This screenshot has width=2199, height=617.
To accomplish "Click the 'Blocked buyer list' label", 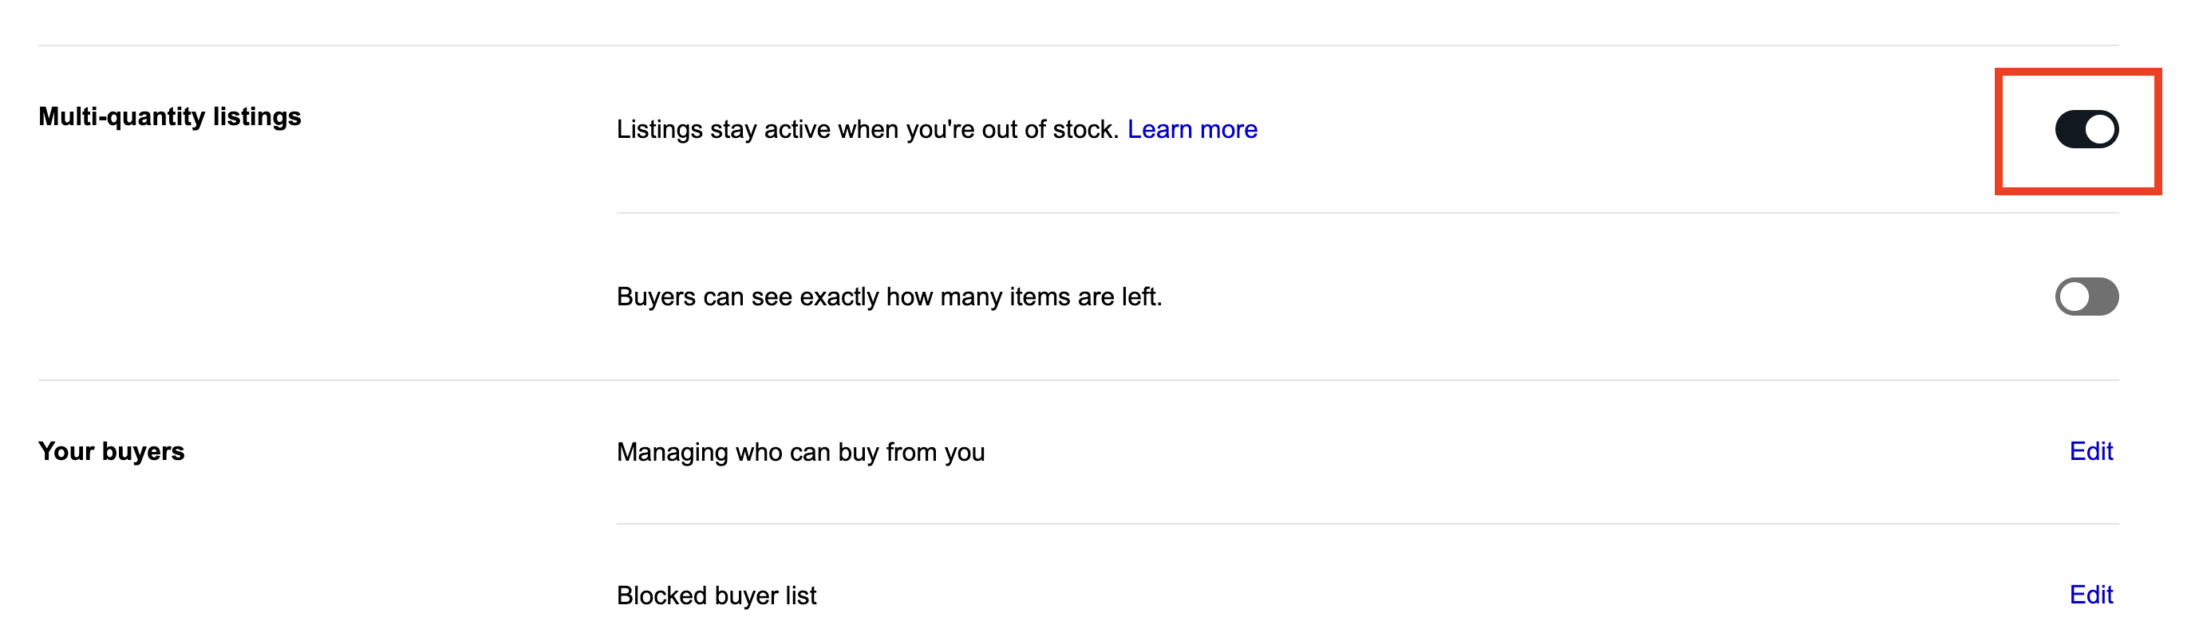I will point(716,595).
